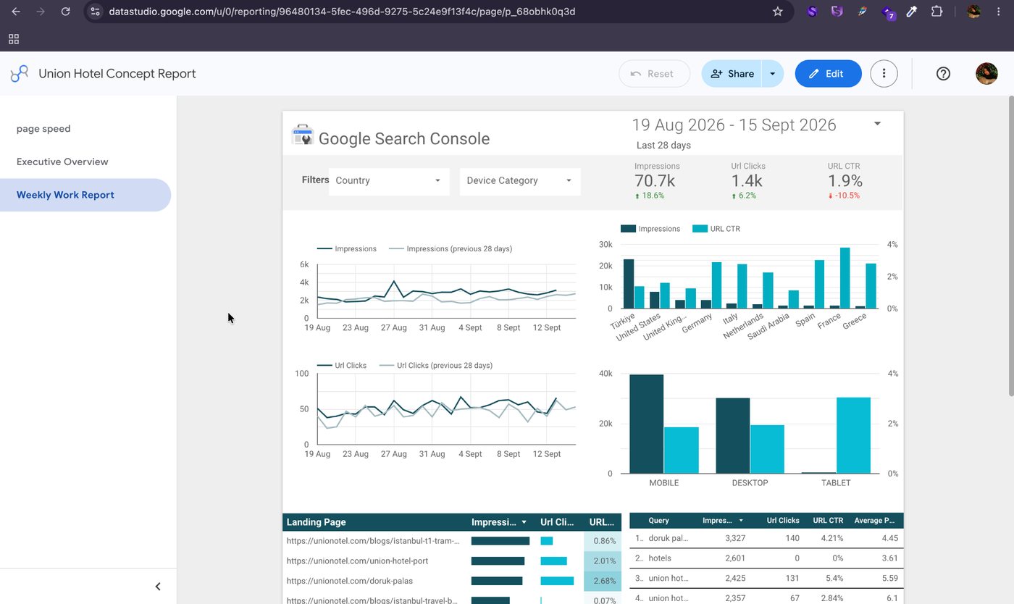Image resolution: width=1014 pixels, height=604 pixels.
Task: Open the Device Category filter dropdown
Action: (520, 180)
